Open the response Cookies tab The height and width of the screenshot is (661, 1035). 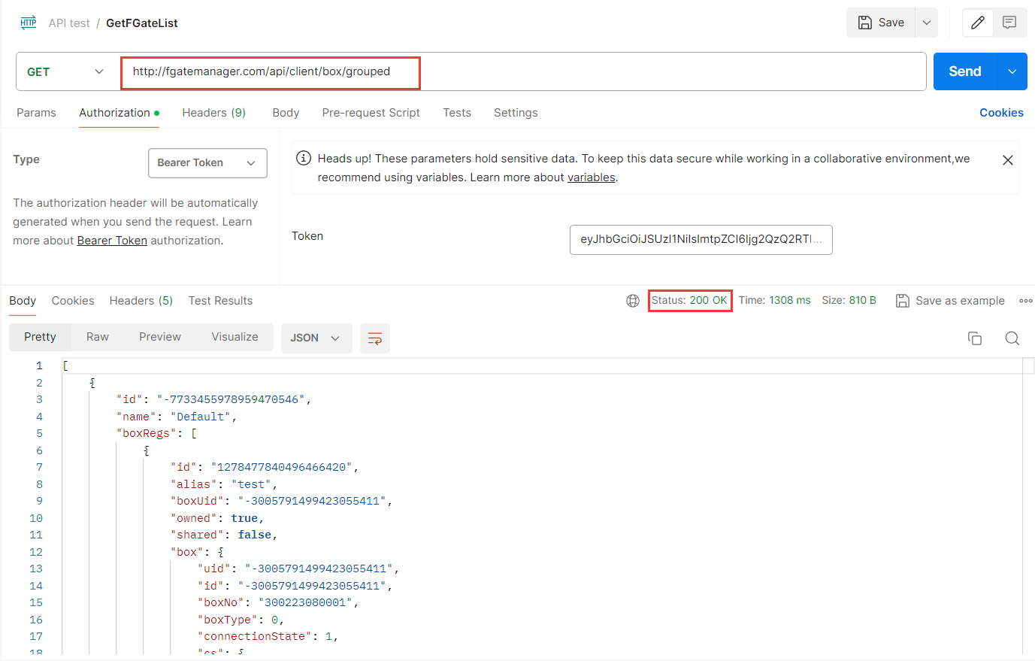coord(73,301)
